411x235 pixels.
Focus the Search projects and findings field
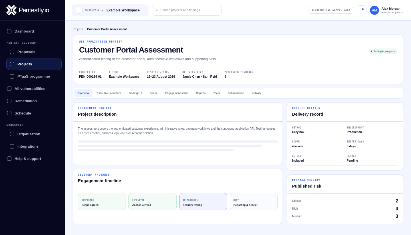tap(187, 10)
